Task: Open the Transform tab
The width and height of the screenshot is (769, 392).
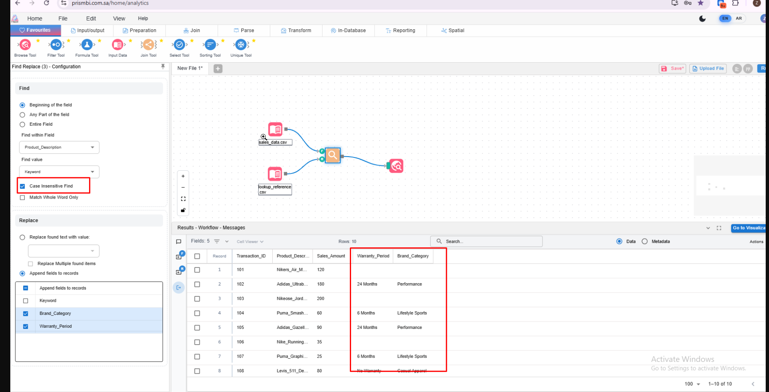Action: (296, 31)
